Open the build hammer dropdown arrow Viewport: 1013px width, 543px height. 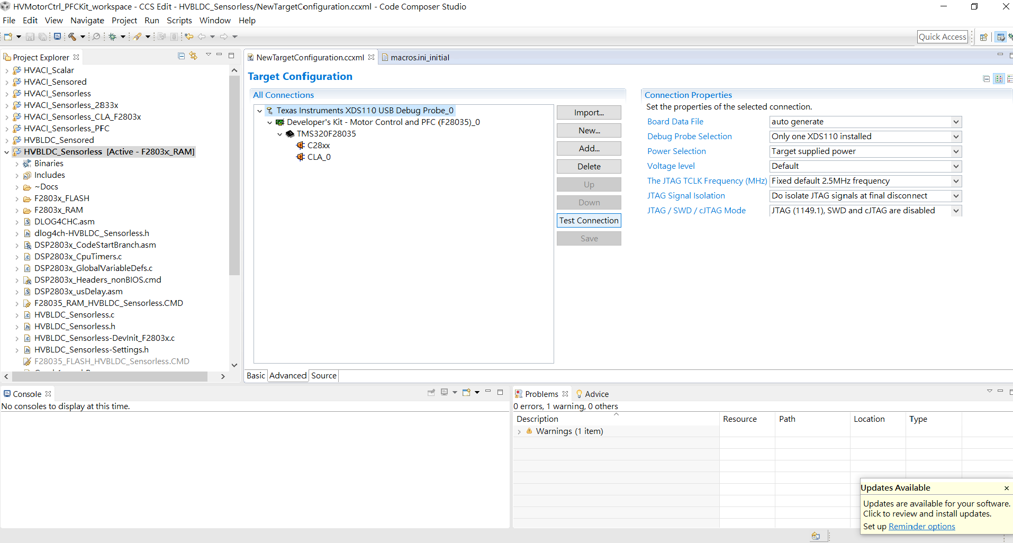83,37
